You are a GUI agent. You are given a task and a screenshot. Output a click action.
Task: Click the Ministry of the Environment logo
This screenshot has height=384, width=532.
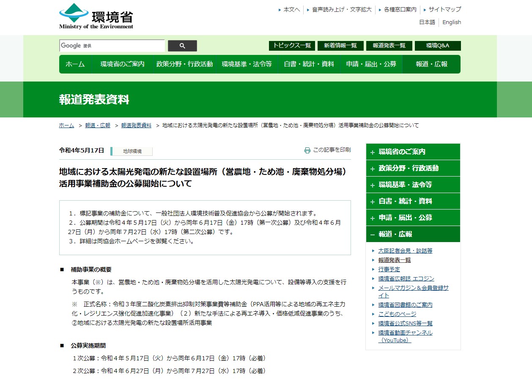click(96, 16)
